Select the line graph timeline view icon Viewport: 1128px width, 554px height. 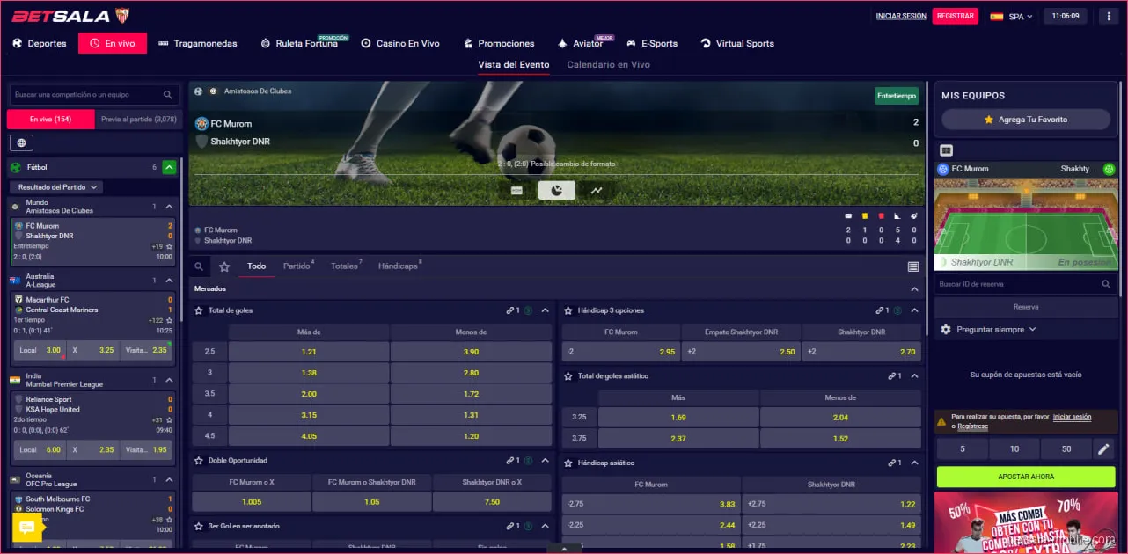point(597,190)
